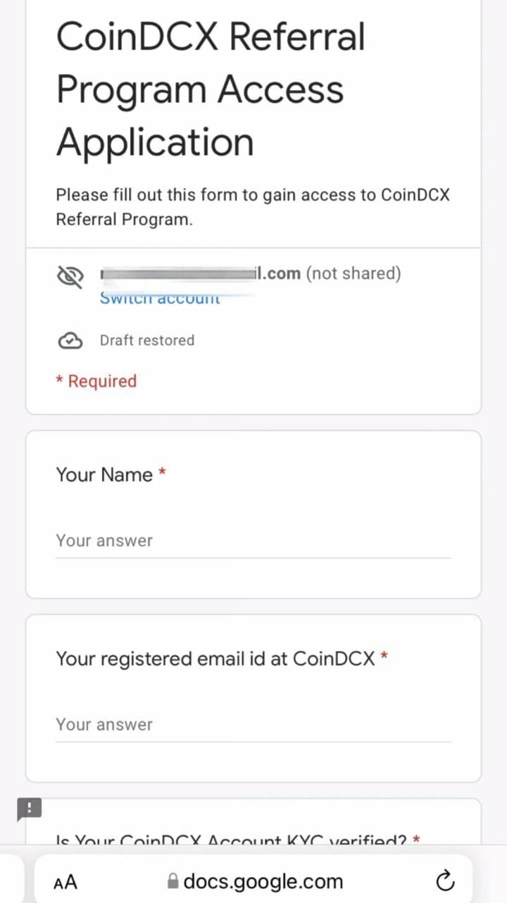The image size is (507, 903).
Task: Reload the page in Safari
Action: tap(445, 880)
